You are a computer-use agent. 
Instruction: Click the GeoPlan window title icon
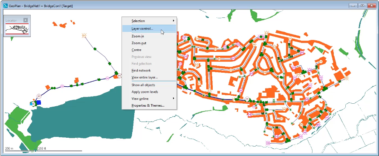pyautogui.click(x=6, y=6)
